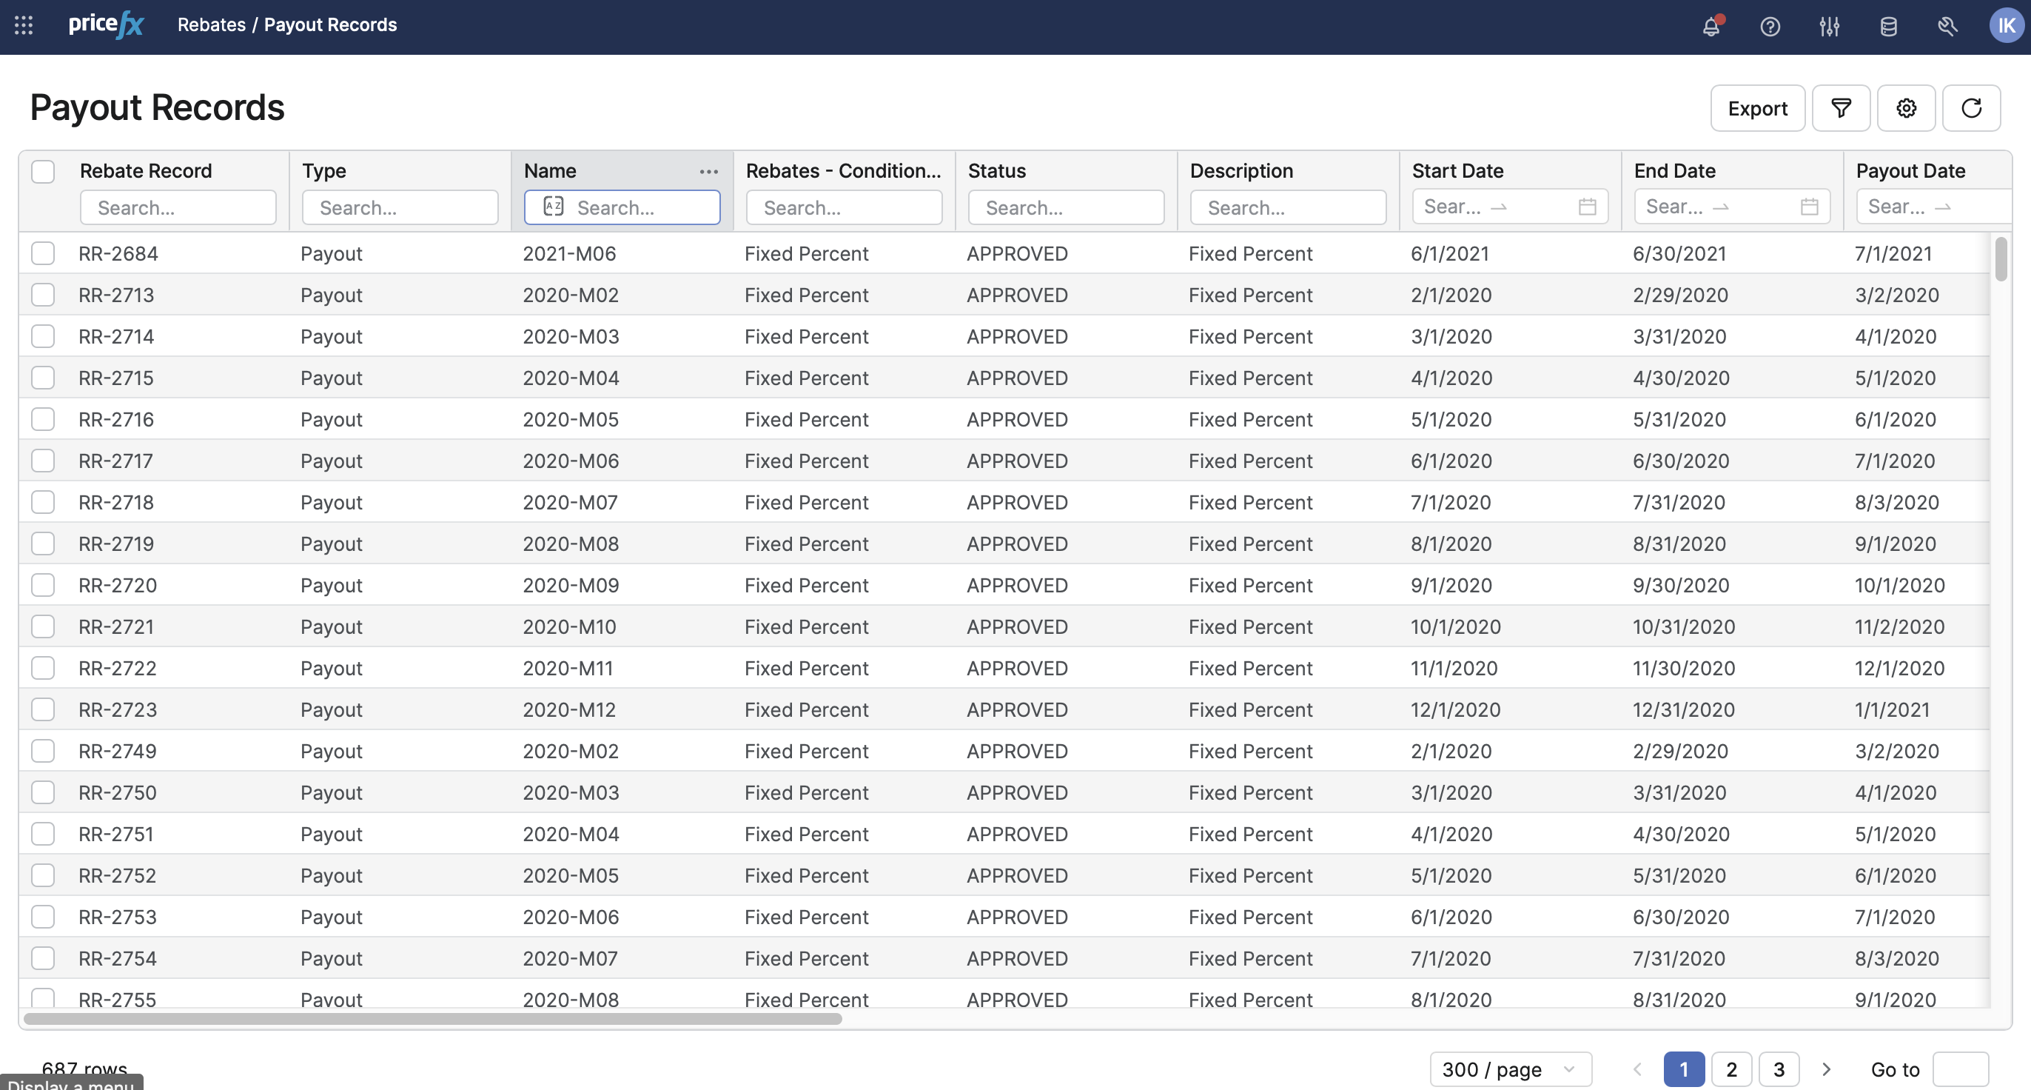Refresh the Payout Records table
This screenshot has width=2031, height=1090.
1971,108
